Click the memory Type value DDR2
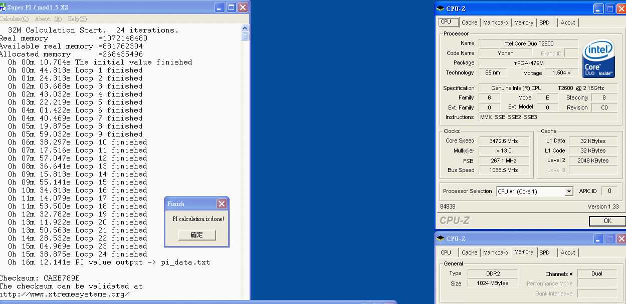The height and width of the screenshot is (304, 626). pos(493,273)
